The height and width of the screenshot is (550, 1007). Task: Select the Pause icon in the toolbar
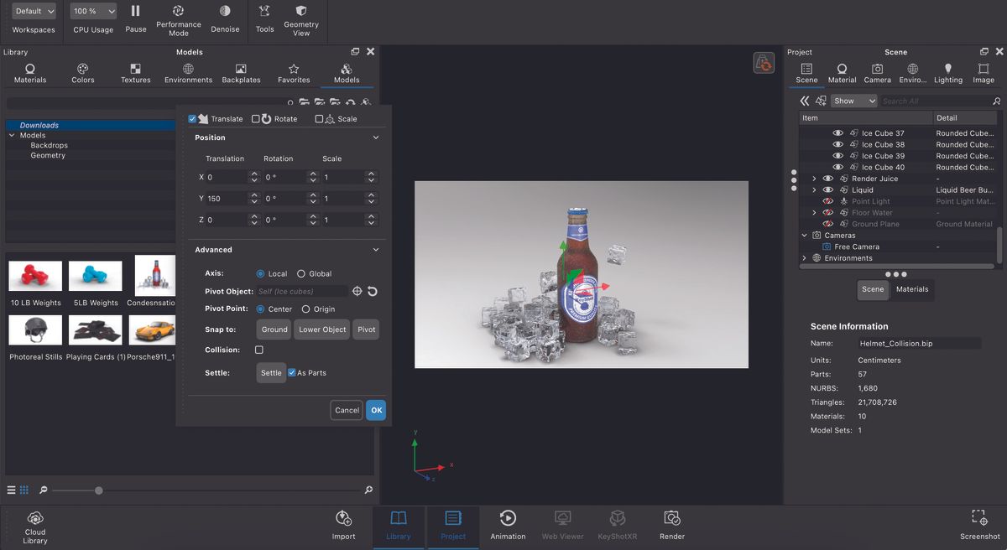(x=135, y=12)
